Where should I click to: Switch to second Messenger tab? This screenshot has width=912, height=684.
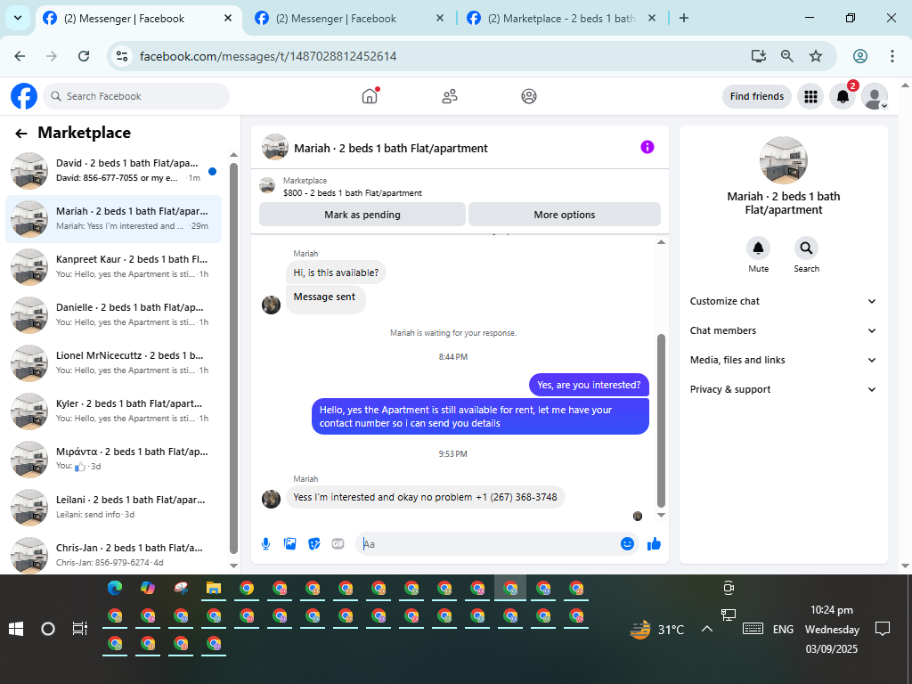tap(349, 19)
